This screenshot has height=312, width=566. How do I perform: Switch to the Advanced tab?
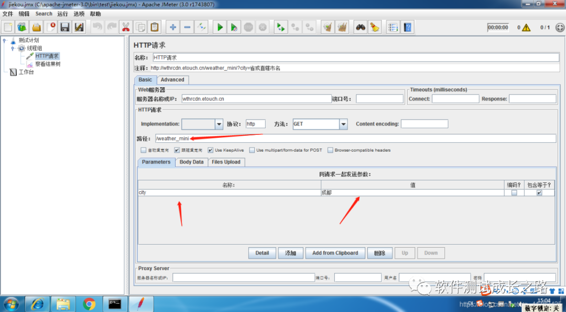172,80
